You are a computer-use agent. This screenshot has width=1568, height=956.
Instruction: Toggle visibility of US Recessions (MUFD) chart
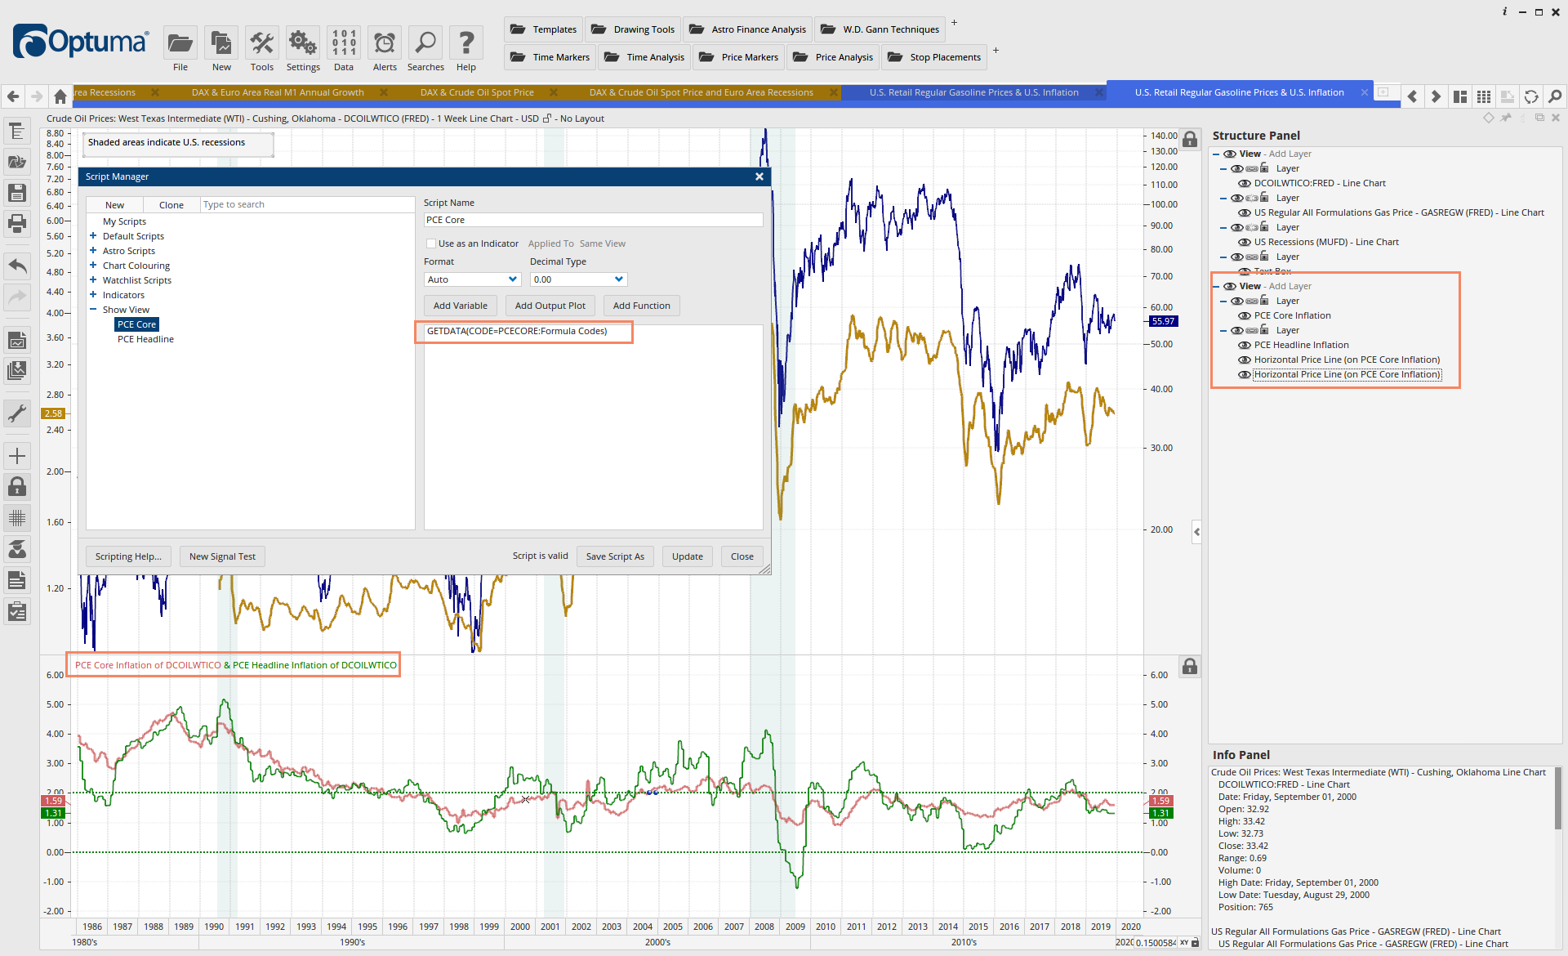click(x=1245, y=242)
